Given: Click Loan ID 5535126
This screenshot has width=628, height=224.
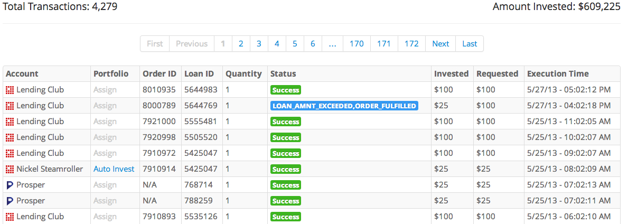Looking at the screenshot, I should click(201, 217).
